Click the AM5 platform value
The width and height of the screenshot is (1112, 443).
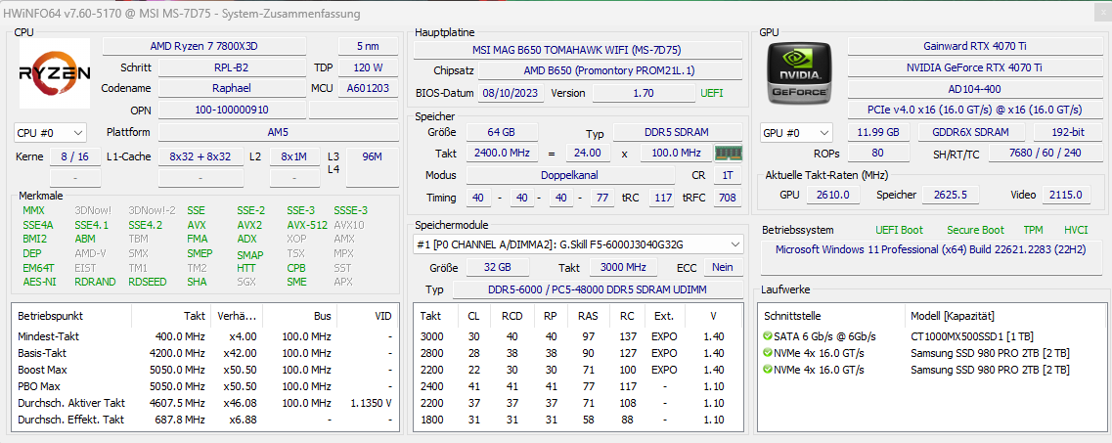278,133
